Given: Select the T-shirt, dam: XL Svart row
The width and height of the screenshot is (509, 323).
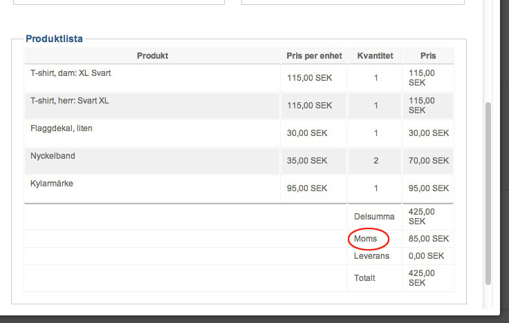Looking at the screenshot, I should coord(69,73).
